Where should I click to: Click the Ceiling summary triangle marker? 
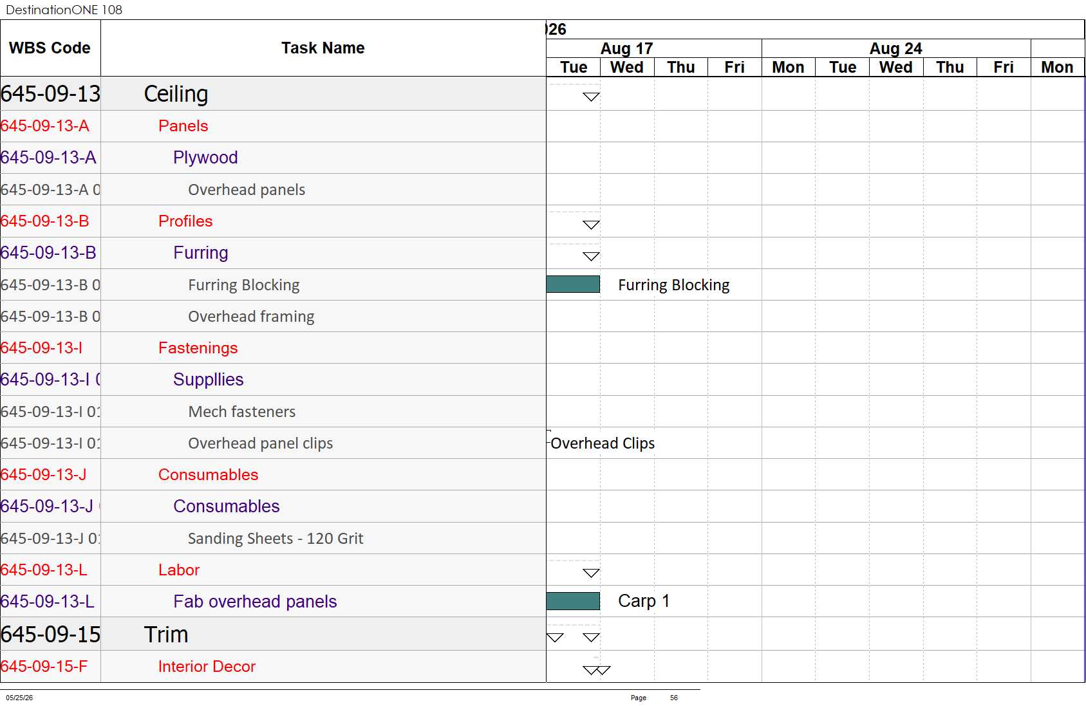point(591,97)
